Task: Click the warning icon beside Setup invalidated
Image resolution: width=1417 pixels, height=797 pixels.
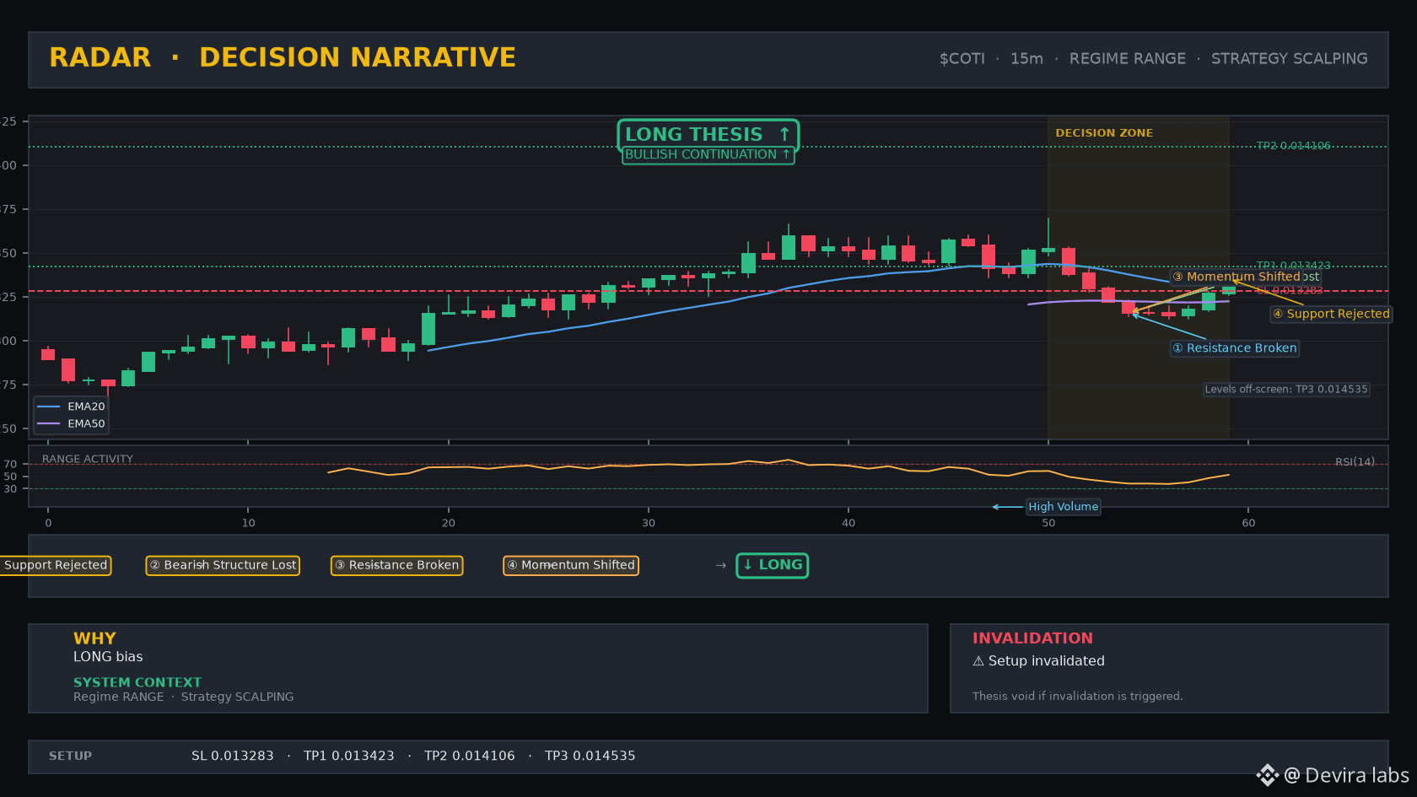Action: point(978,661)
